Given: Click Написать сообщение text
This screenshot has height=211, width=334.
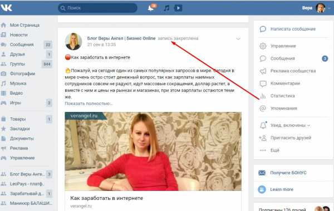Looking at the screenshot, I should click(293, 29).
